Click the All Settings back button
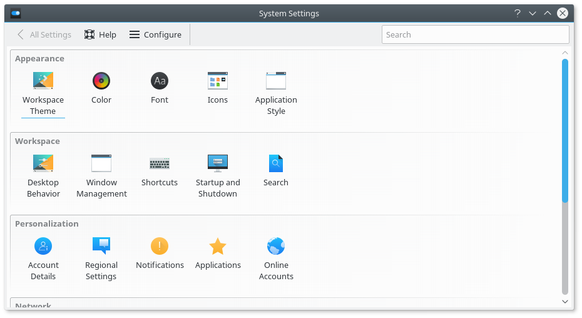 (x=44, y=34)
